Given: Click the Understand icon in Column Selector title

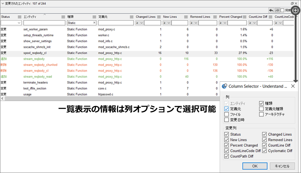Looking at the screenshot, I should 224,86.
